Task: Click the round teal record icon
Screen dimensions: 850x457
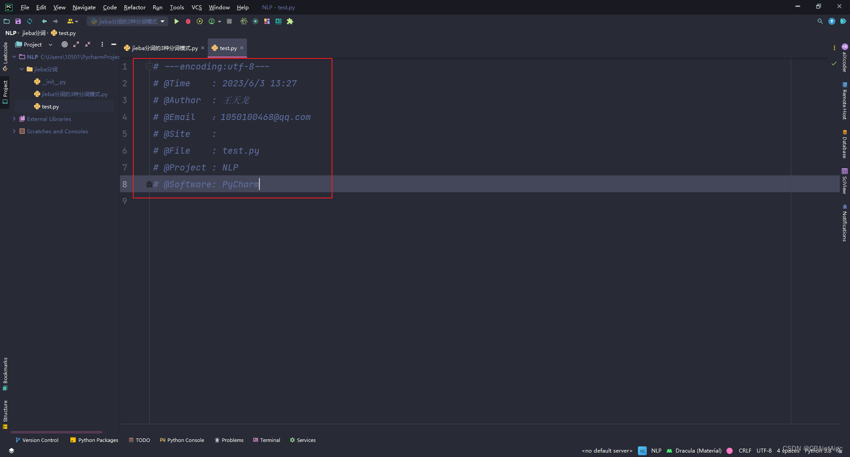Action: point(255,21)
